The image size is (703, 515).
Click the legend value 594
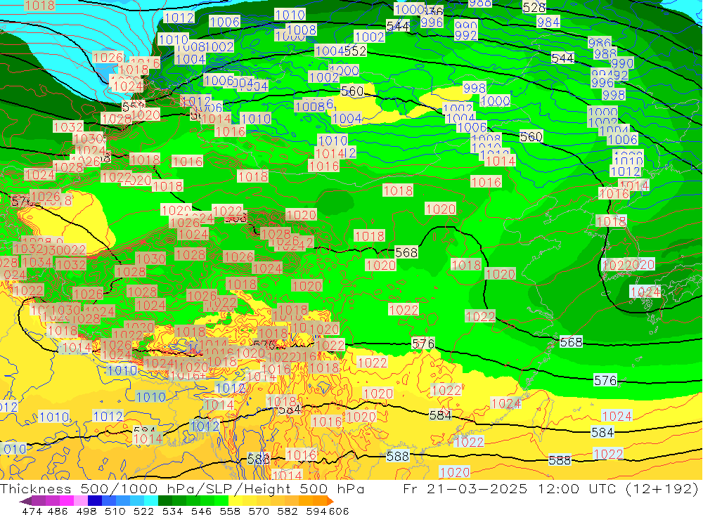pos(316,511)
